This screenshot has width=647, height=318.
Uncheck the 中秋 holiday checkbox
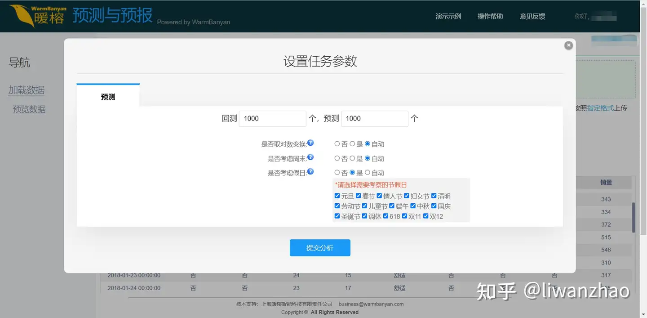pyautogui.click(x=413, y=206)
